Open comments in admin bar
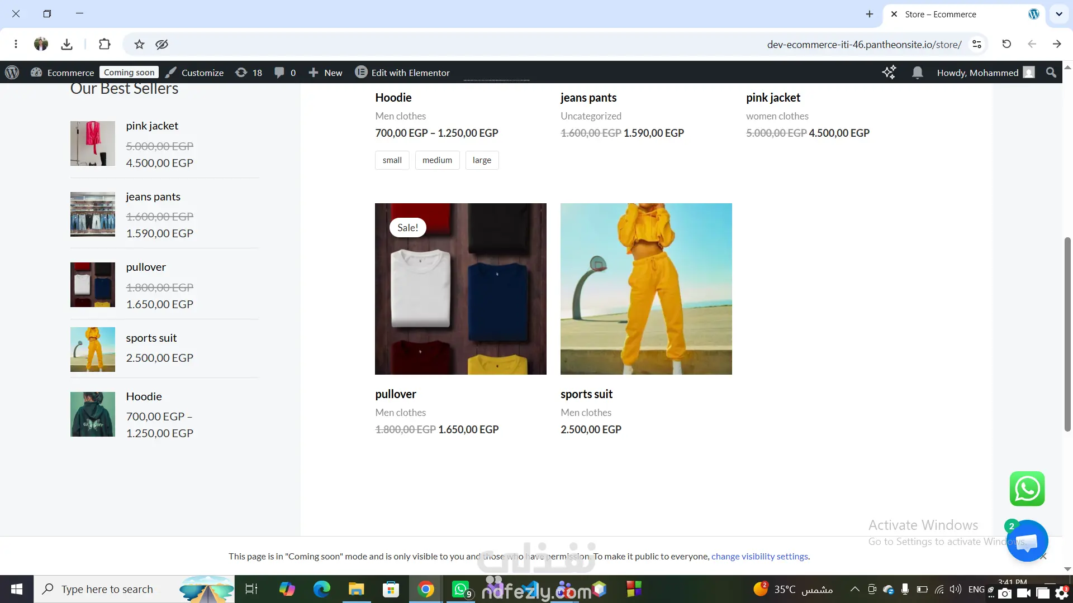Image resolution: width=1073 pixels, height=603 pixels. tap(285, 73)
